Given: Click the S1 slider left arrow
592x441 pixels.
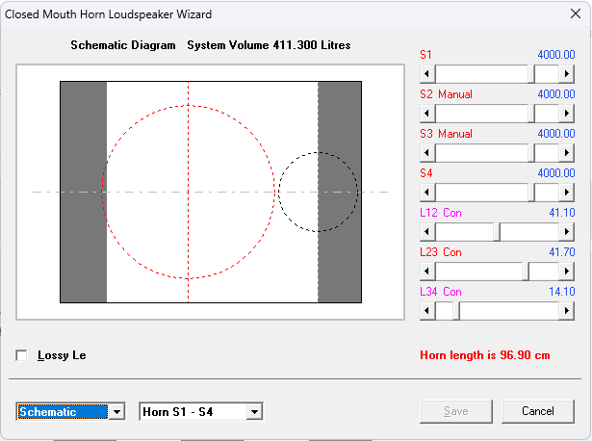Looking at the screenshot, I should click(x=427, y=73).
